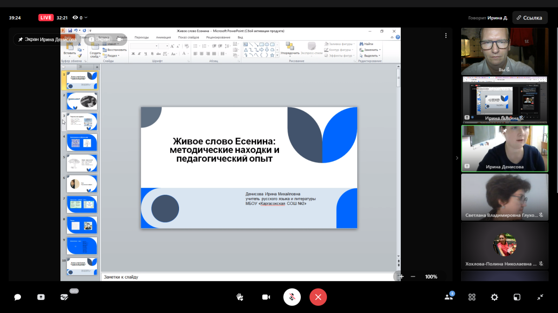Collapse the participants side strip
Image resolution: width=558 pixels, height=313 pixels.
tap(457, 158)
